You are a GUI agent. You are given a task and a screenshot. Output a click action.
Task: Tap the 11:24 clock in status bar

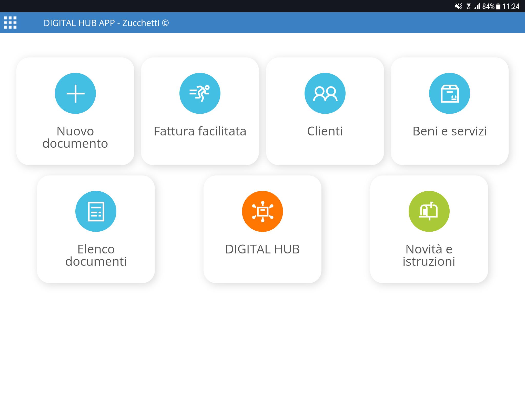pyautogui.click(x=511, y=6)
